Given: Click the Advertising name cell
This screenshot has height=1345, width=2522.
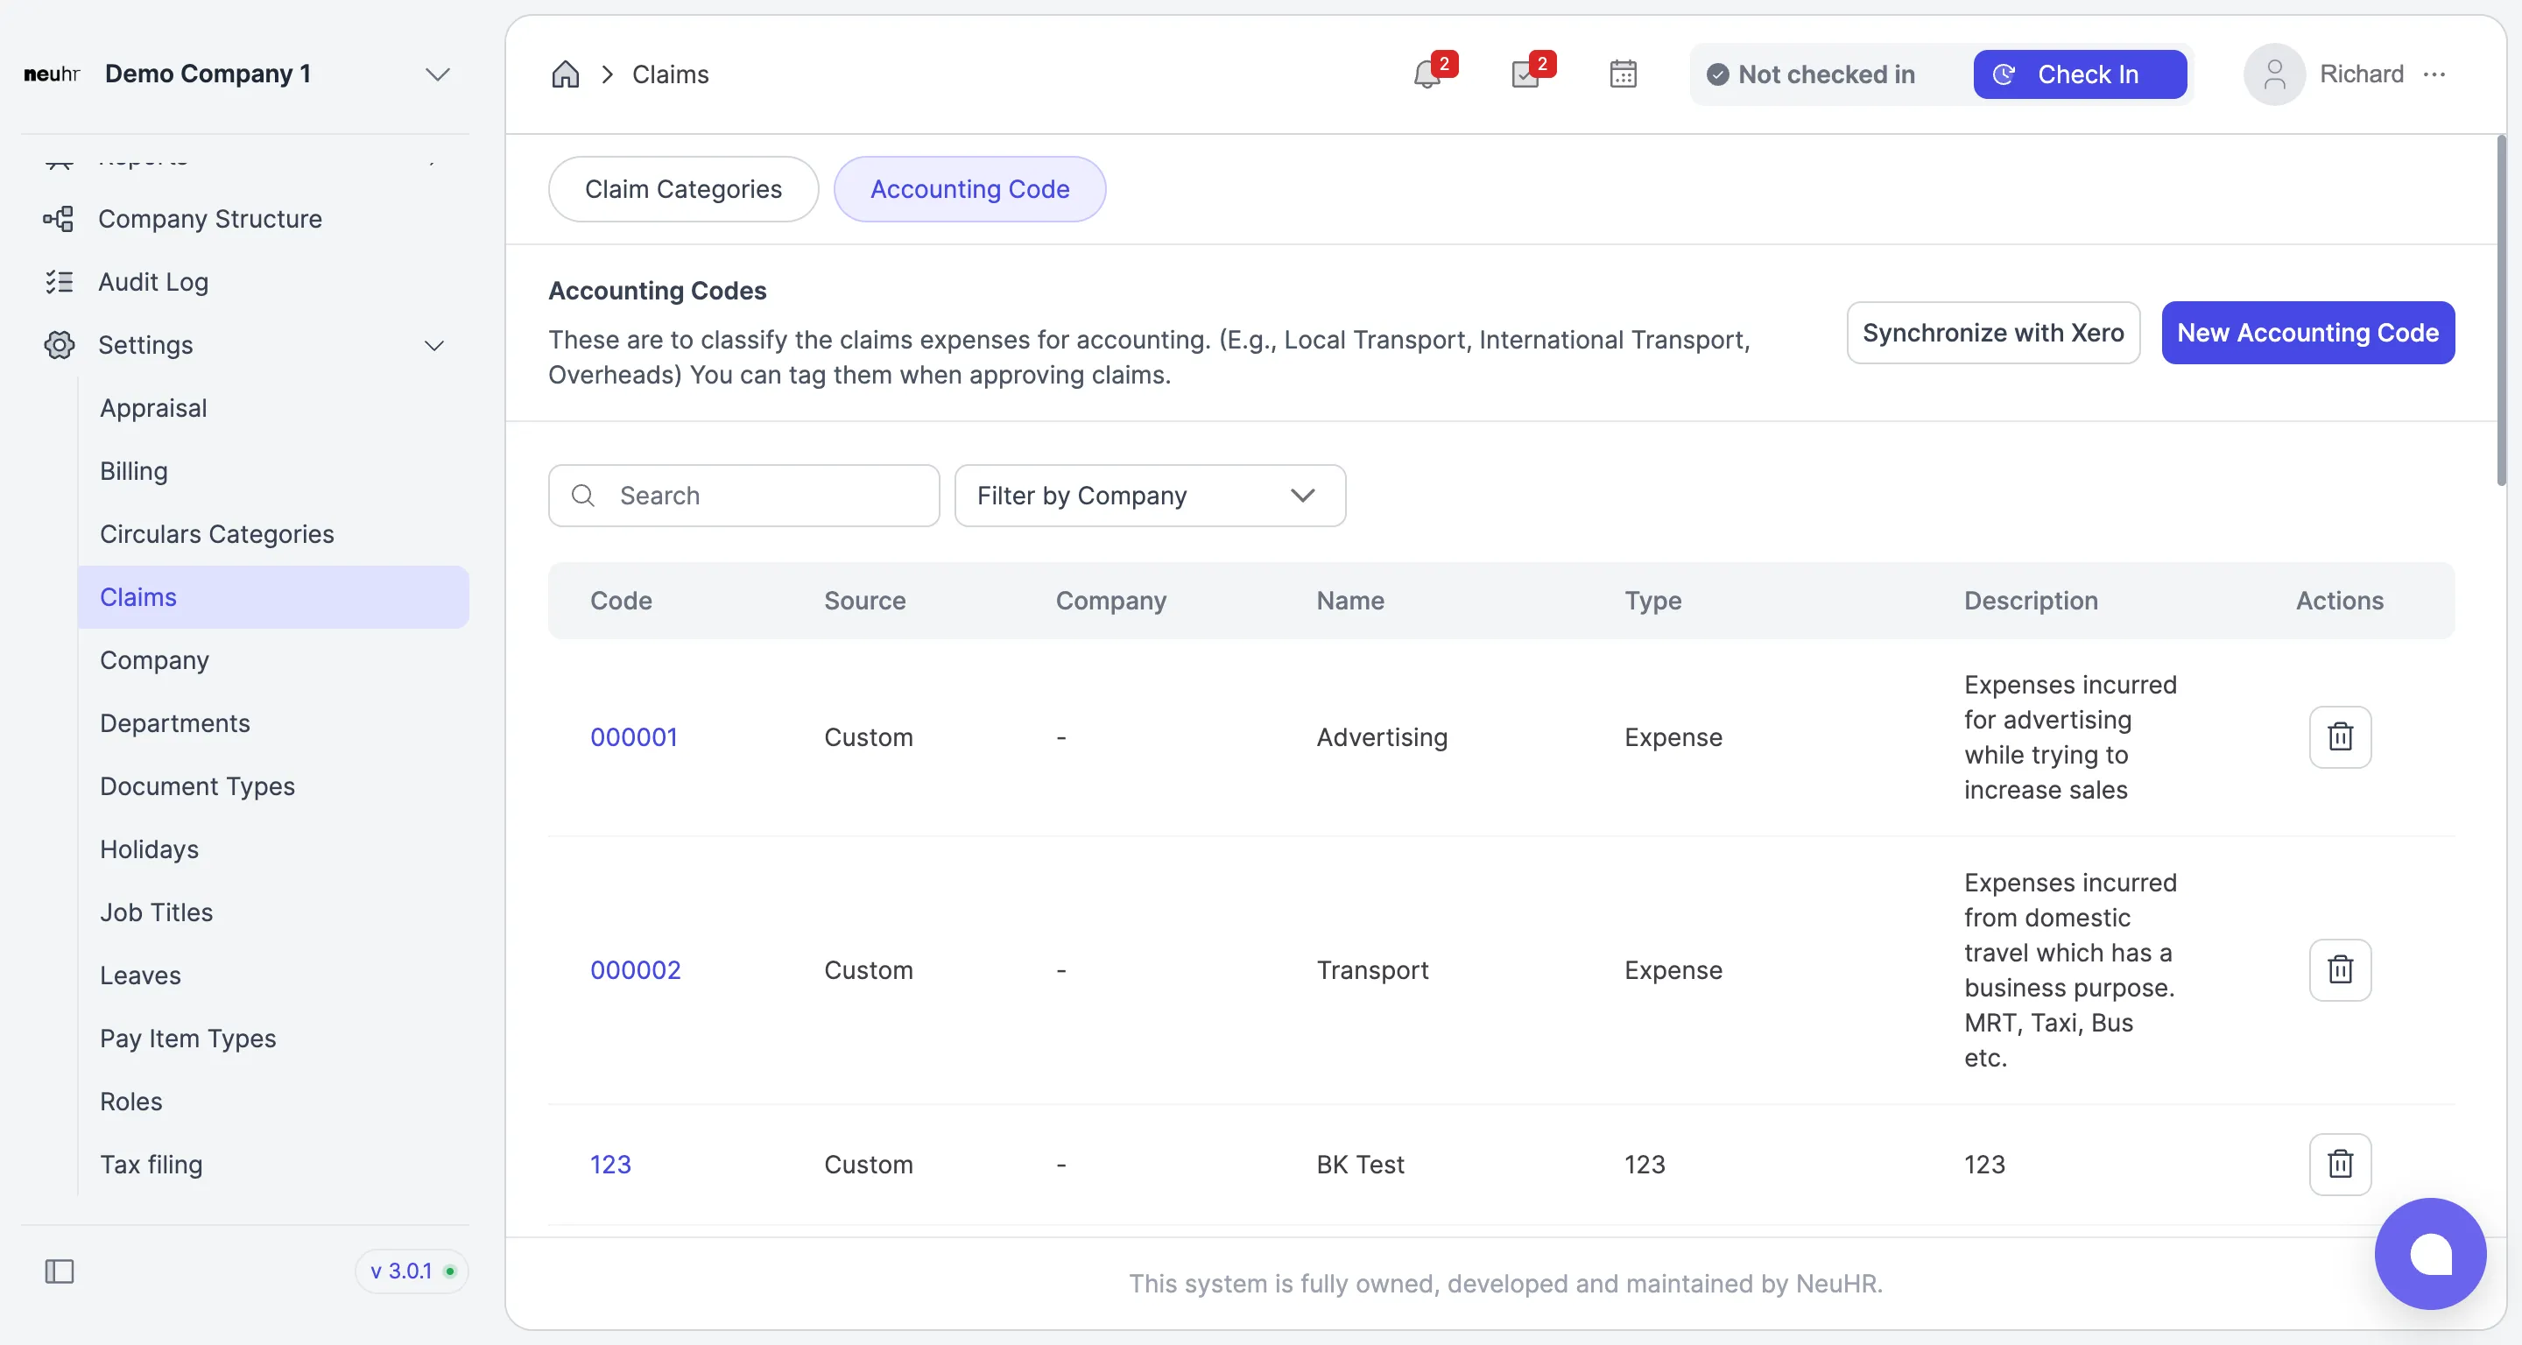Looking at the screenshot, I should pyautogui.click(x=1382, y=737).
